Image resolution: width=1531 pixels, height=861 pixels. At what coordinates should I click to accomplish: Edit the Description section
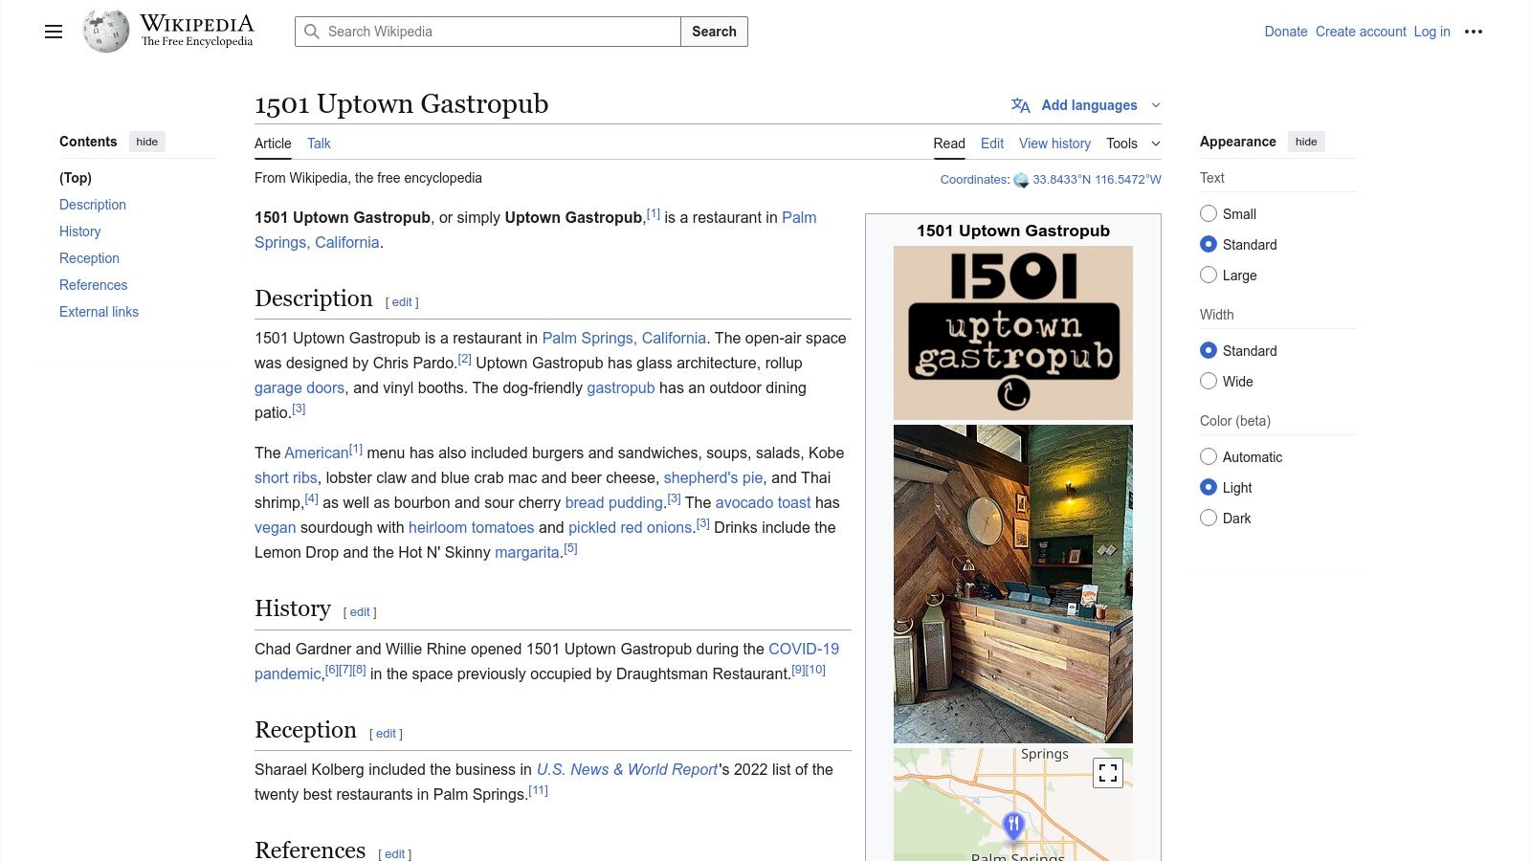[402, 302]
